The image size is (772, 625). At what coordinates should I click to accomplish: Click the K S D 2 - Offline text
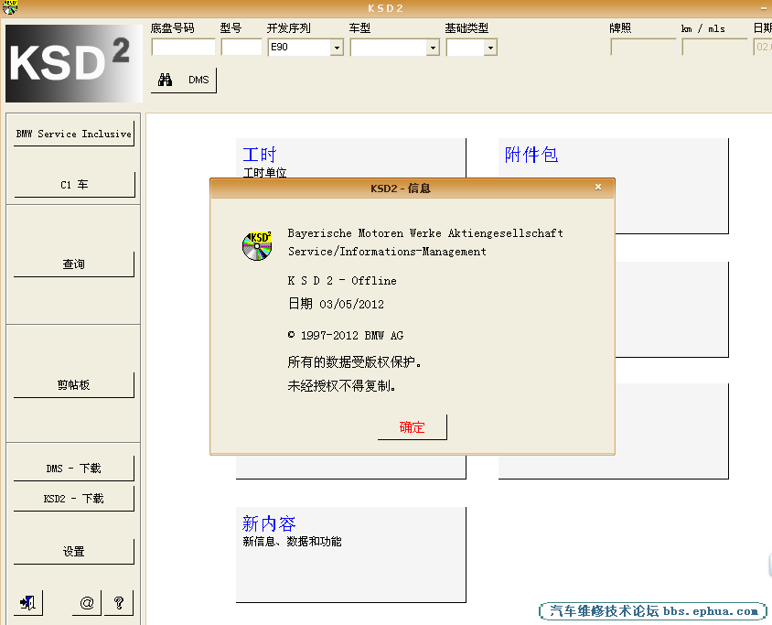click(x=342, y=281)
